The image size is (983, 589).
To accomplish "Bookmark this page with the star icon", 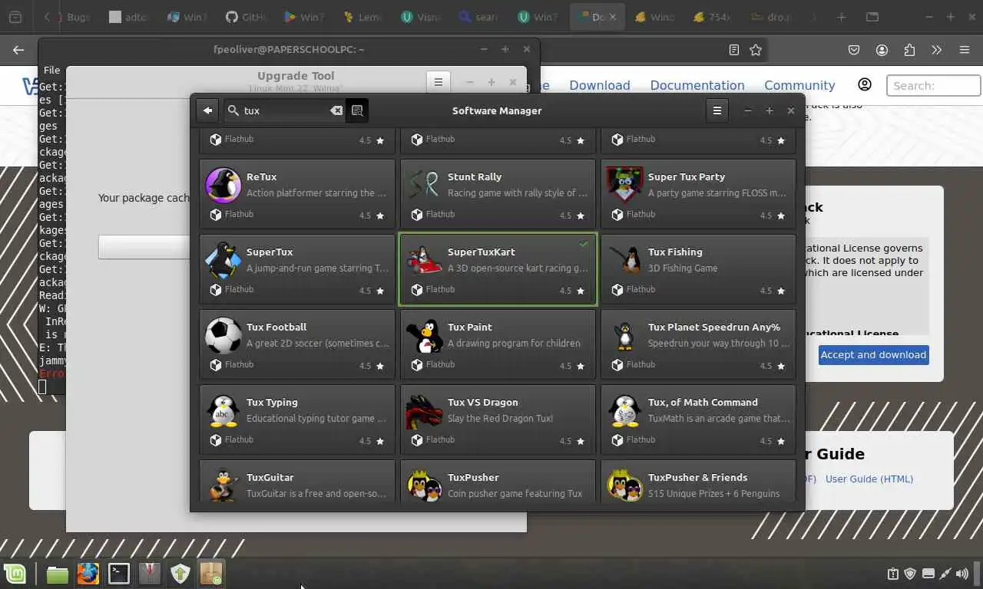I will click(756, 50).
